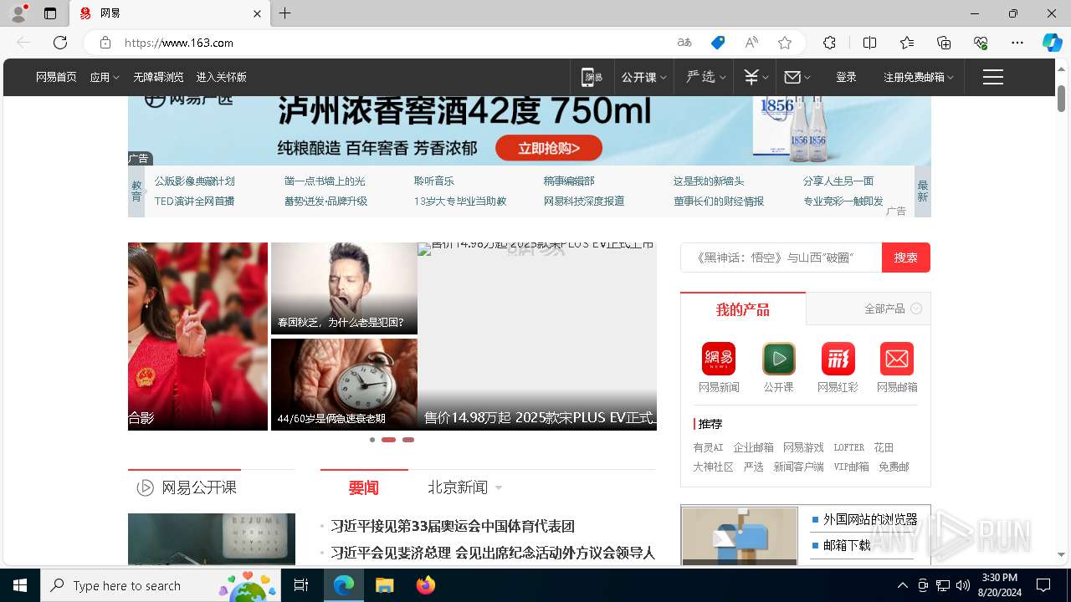This screenshot has height=602, width=1071.
Task: Open the NetEase mobile app icon
Action: pos(592,77)
